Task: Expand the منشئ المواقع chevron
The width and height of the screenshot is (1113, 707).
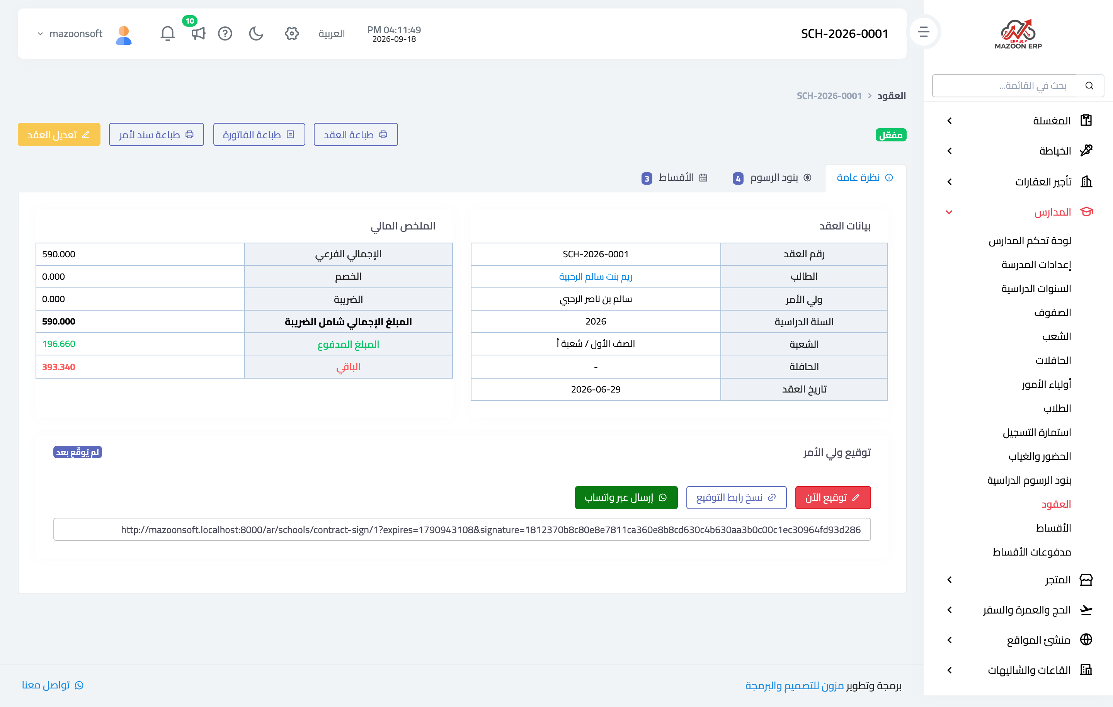Action: [950, 639]
